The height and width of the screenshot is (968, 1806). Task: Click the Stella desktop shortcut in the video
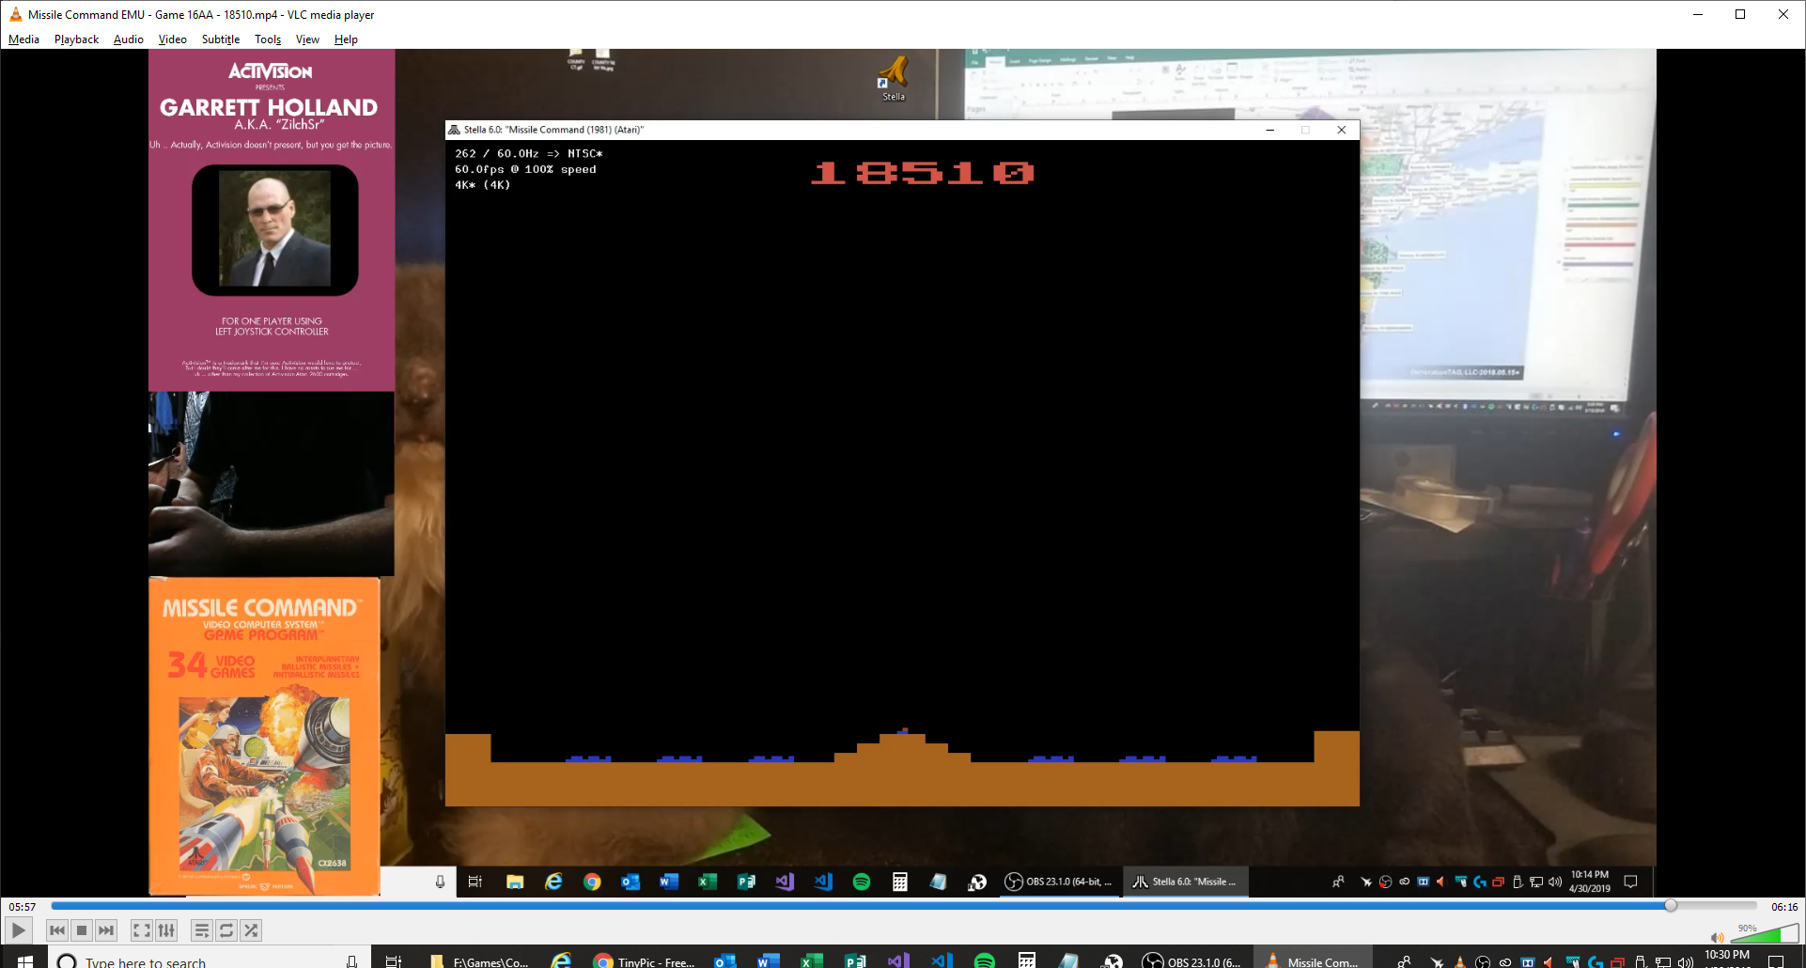coord(894,78)
